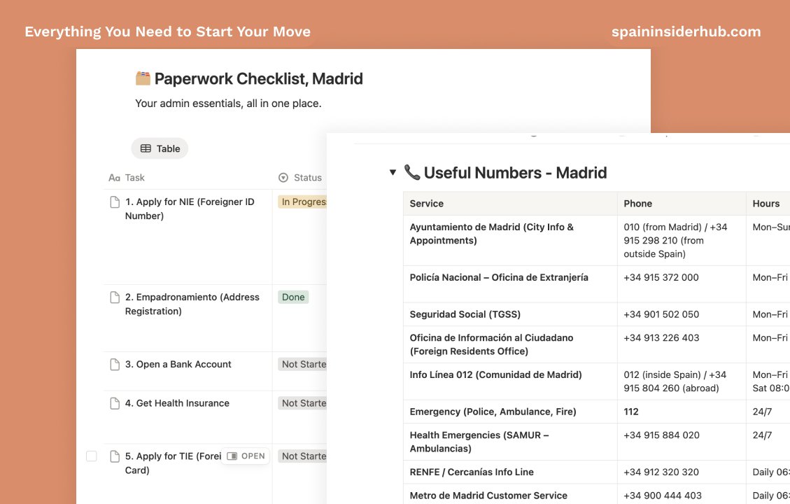Click the Hours column header
Image resolution: width=790 pixels, height=504 pixels.
(768, 204)
